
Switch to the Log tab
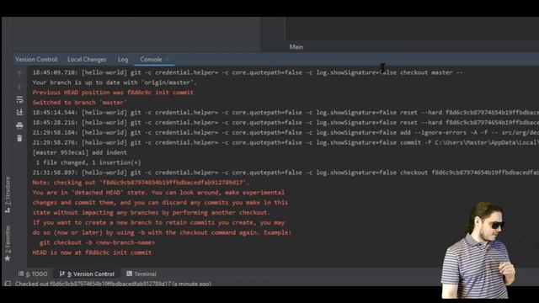click(123, 60)
